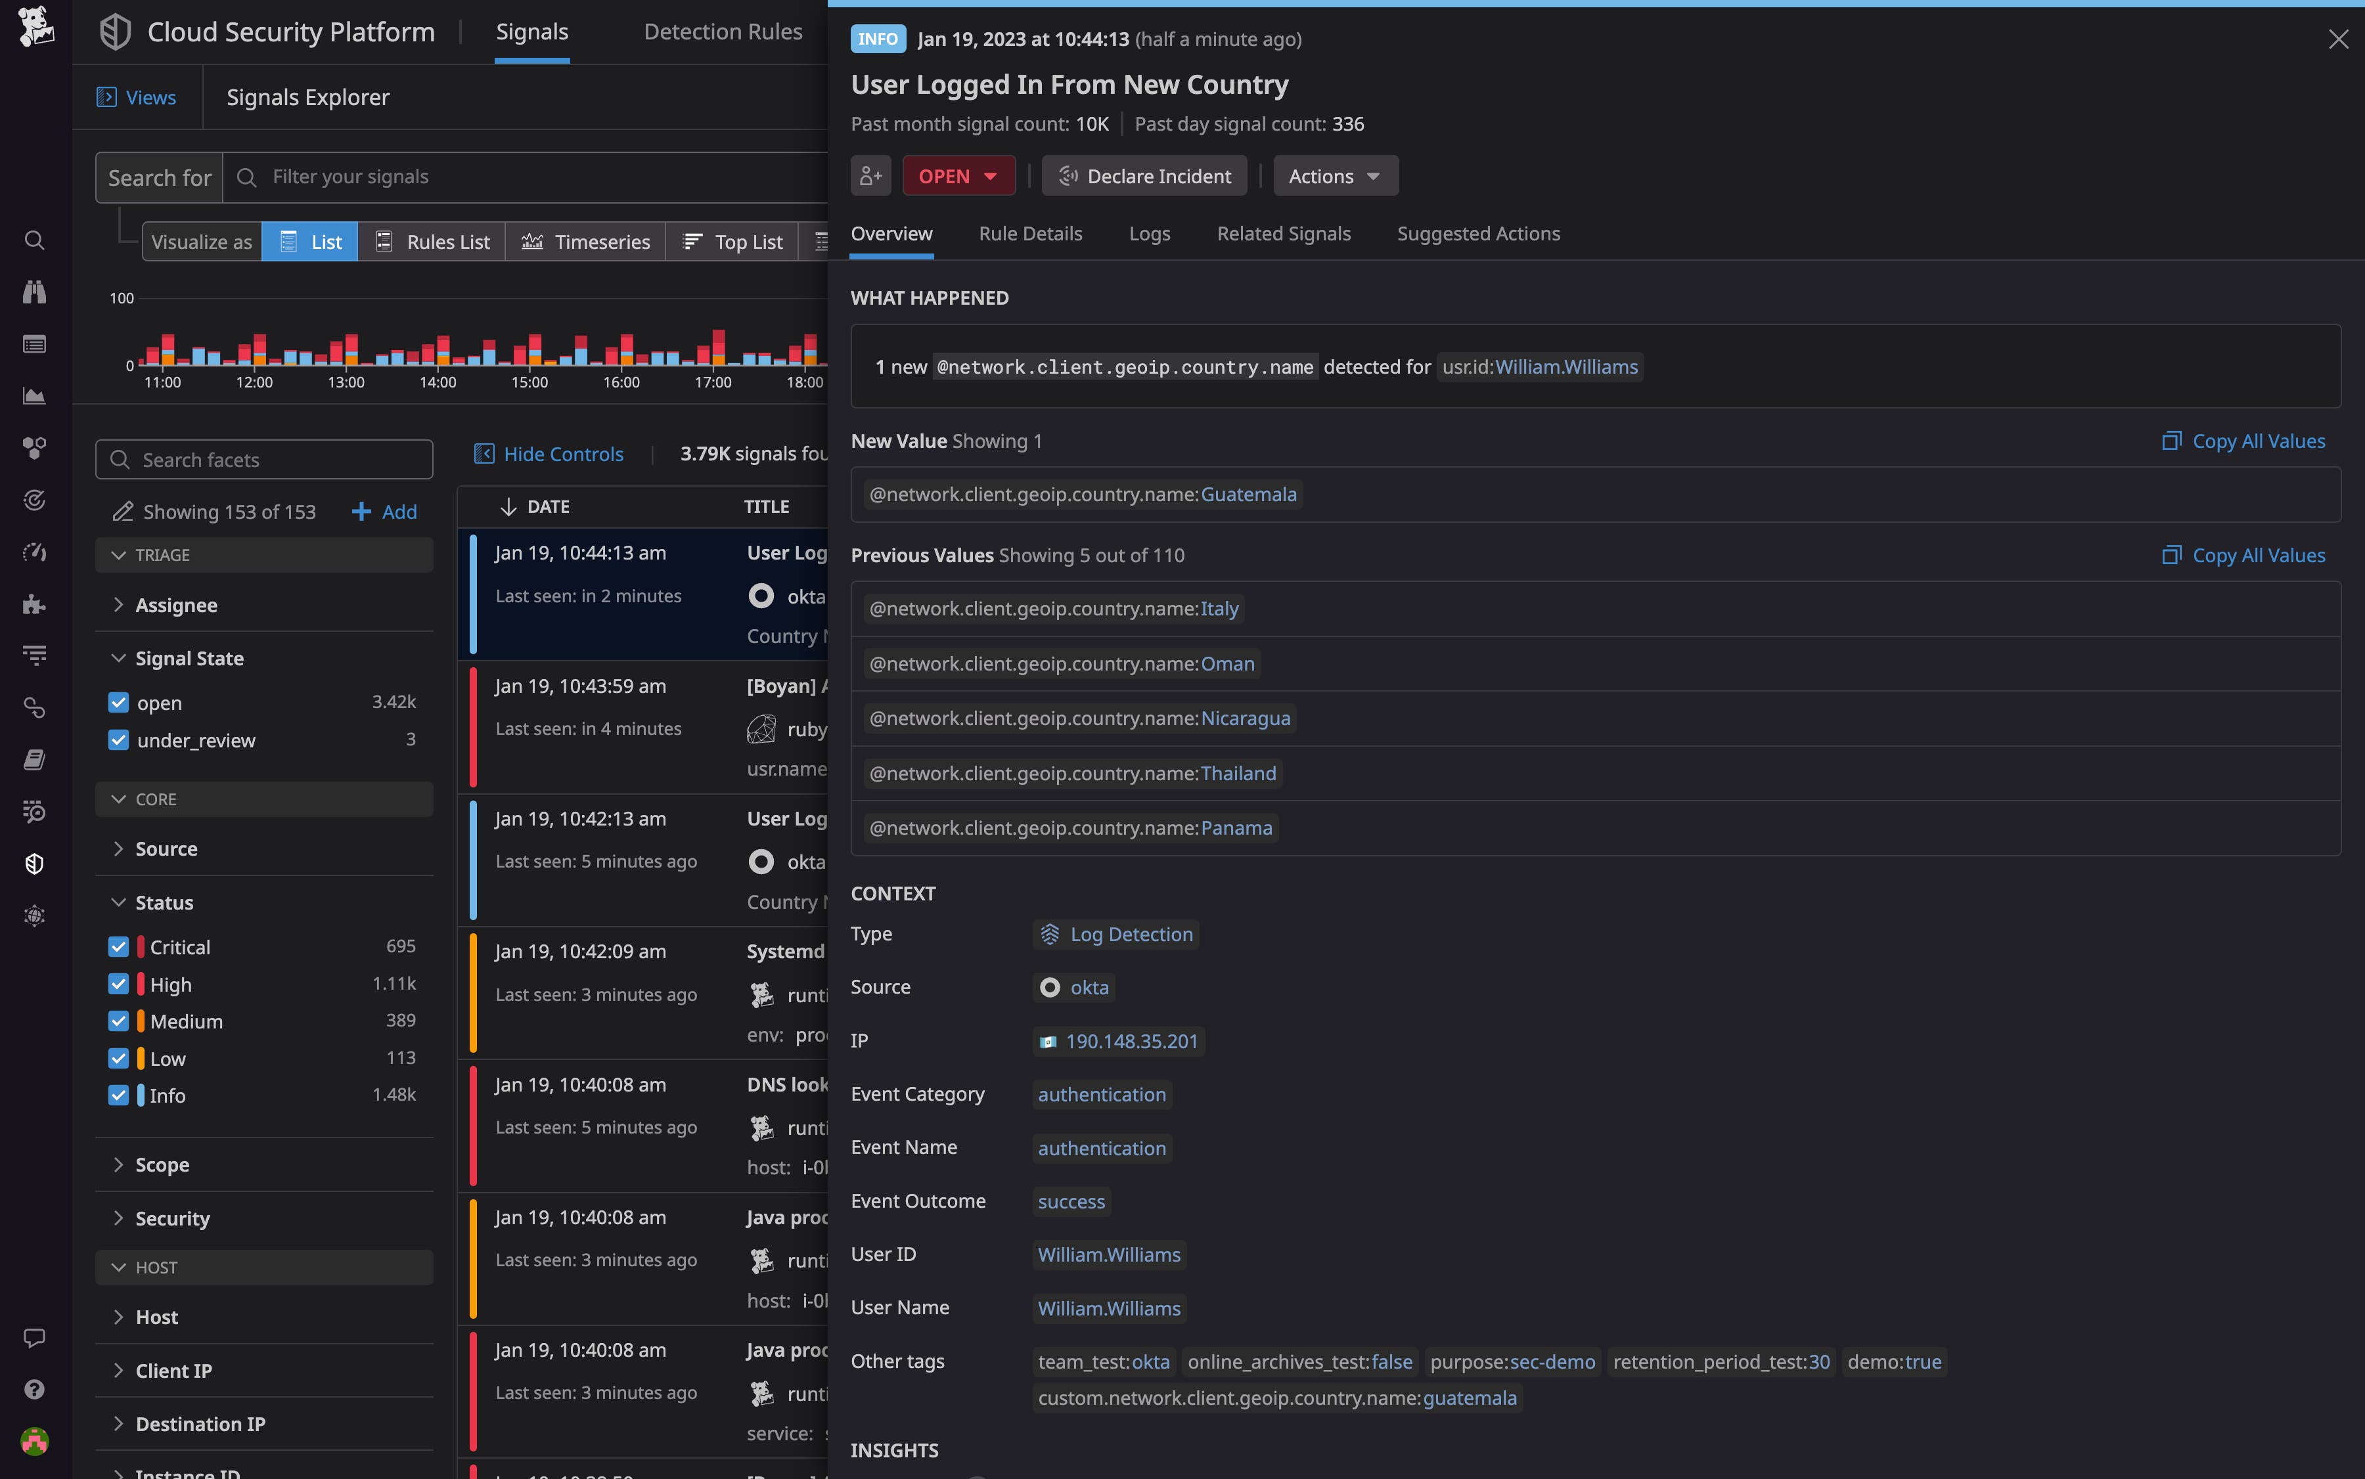Screen dimensions: 2365x1479
Task: Open the OPEN status dropdown
Action: pos(958,176)
